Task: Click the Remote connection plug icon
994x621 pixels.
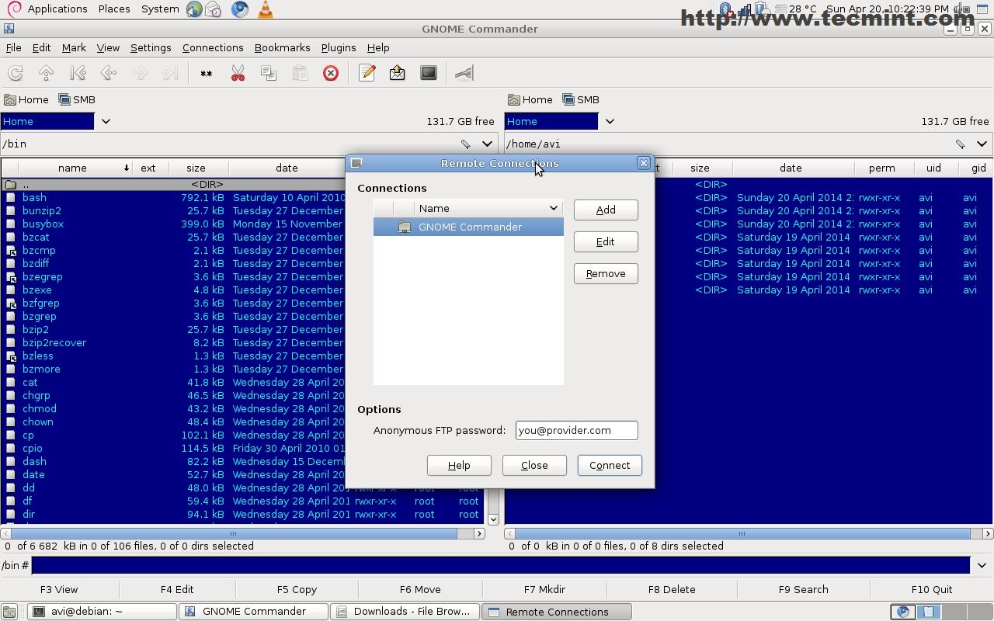Action: pos(464,73)
